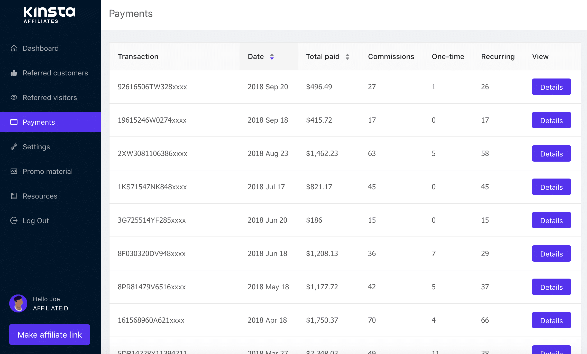View Details for the $1,750.37 payment
Viewport: 587px width, 354px height.
point(551,320)
